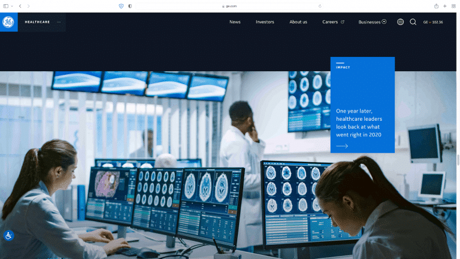
Task: Expand the Businesses dropdown menu
Action: click(x=372, y=22)
